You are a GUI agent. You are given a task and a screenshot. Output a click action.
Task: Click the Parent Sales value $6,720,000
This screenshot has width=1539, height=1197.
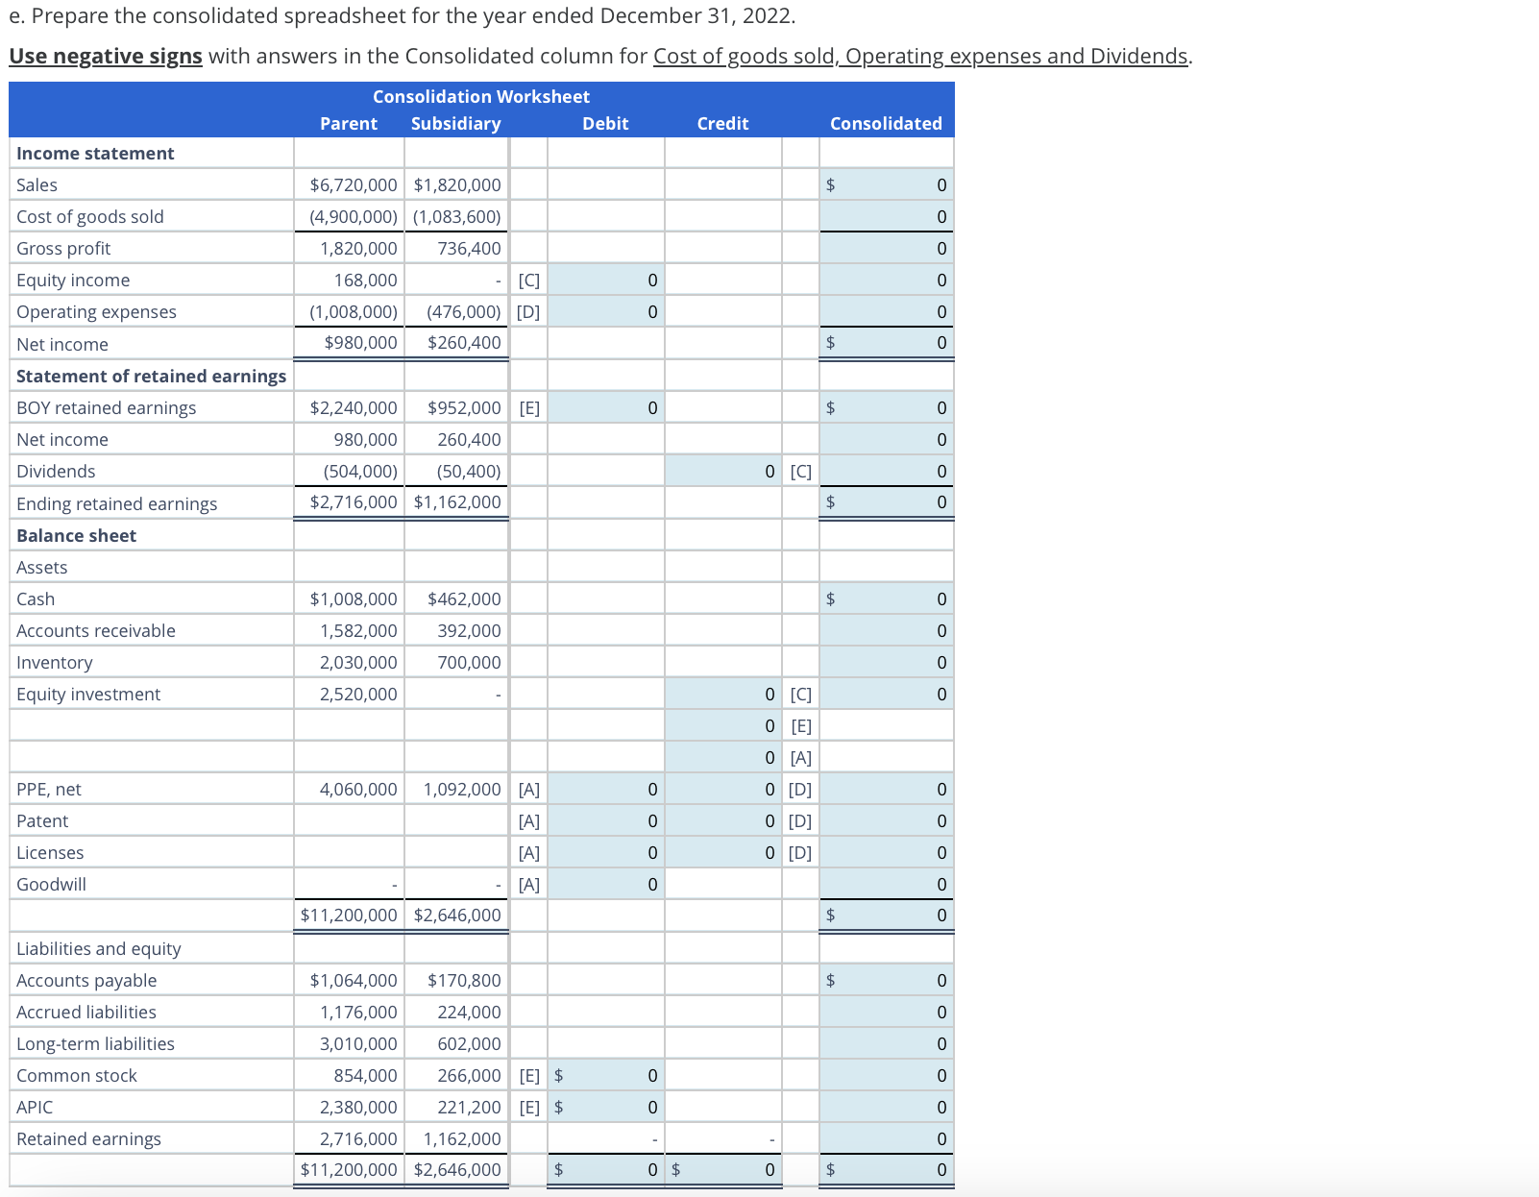coord(354,184)
